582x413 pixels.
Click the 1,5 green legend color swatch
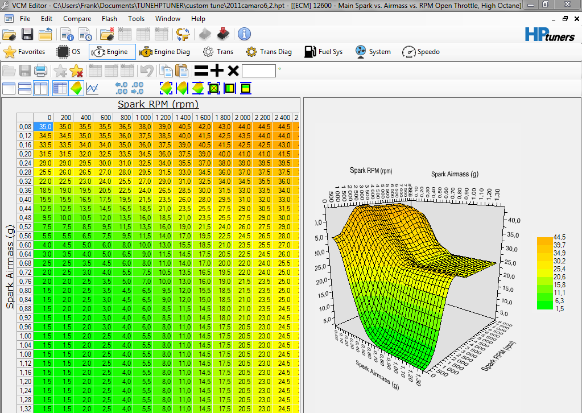tap(545, 305)
